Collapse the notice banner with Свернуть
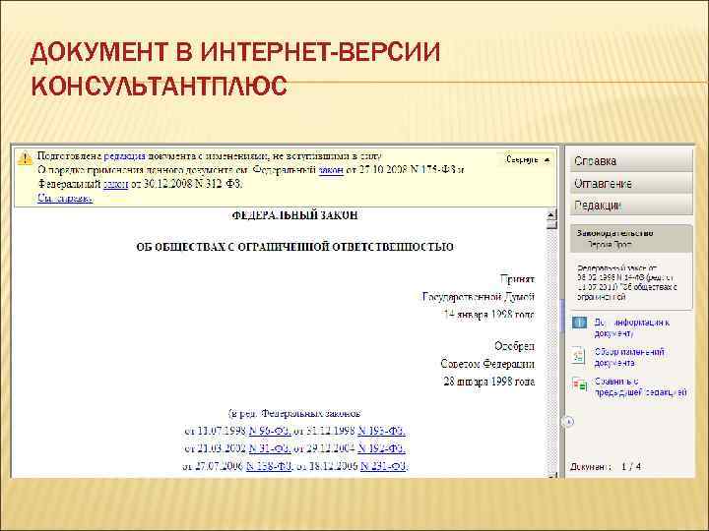 coord(528,160)
